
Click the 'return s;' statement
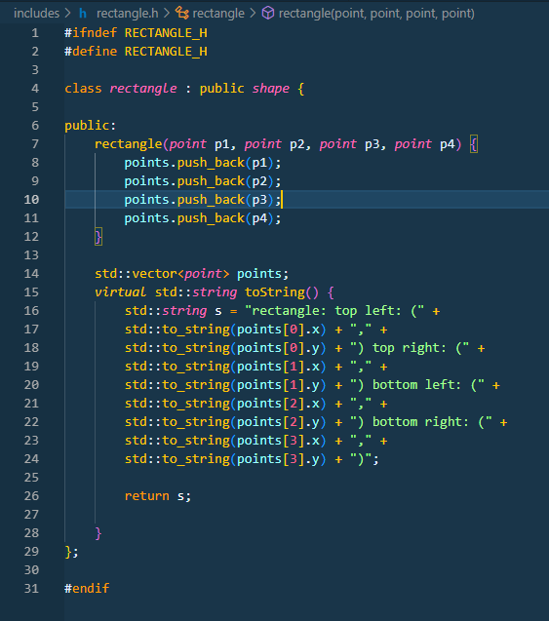[158, 496]
